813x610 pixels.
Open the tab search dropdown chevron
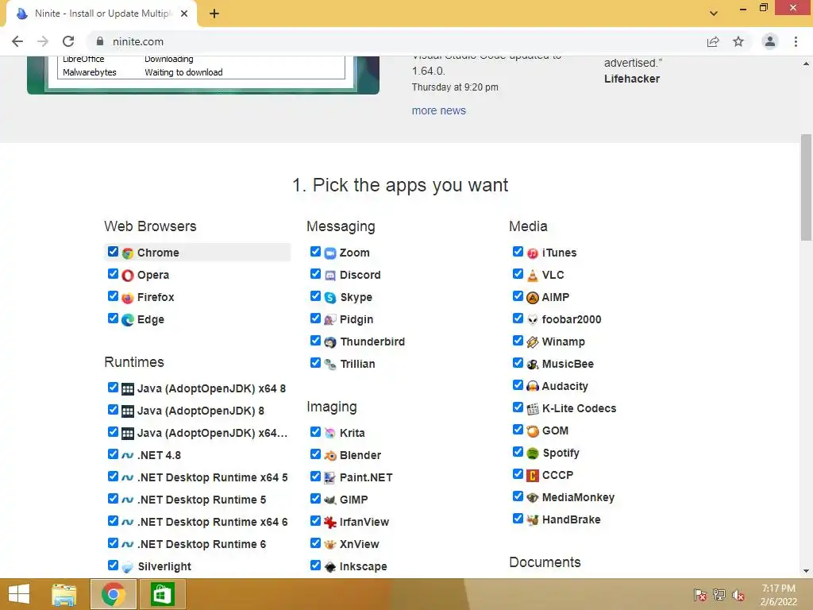click(714, 14)
